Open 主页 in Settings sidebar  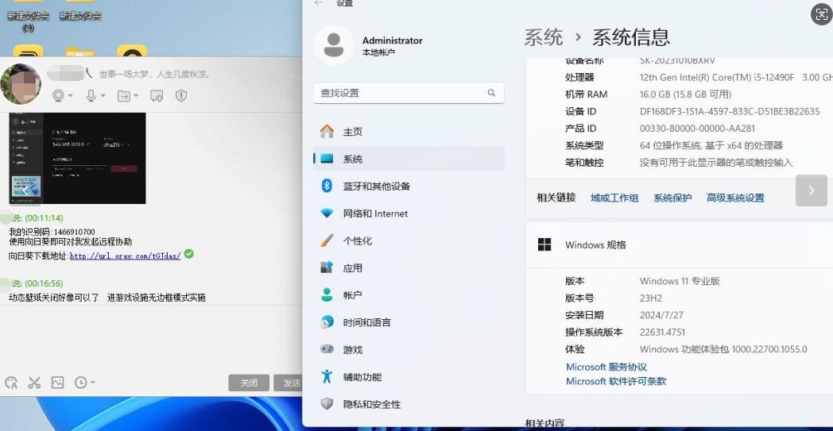(x=409, y=132)
